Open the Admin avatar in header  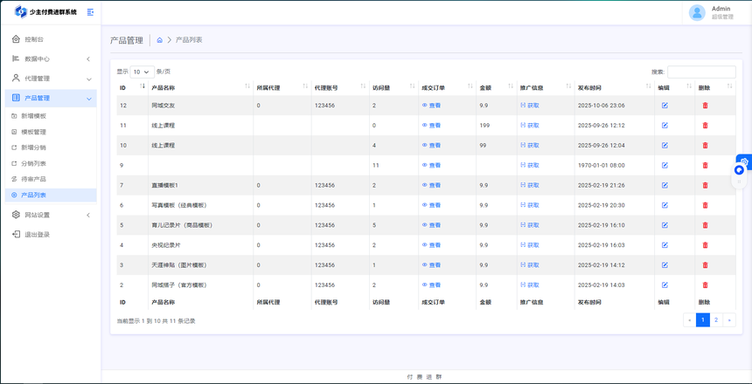click(697, 12)
